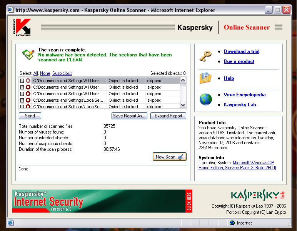Click the Kaspersky Lab green logo
Image resolution: width=297 pixels, height=231 pixels.
[x=258, y=195]
